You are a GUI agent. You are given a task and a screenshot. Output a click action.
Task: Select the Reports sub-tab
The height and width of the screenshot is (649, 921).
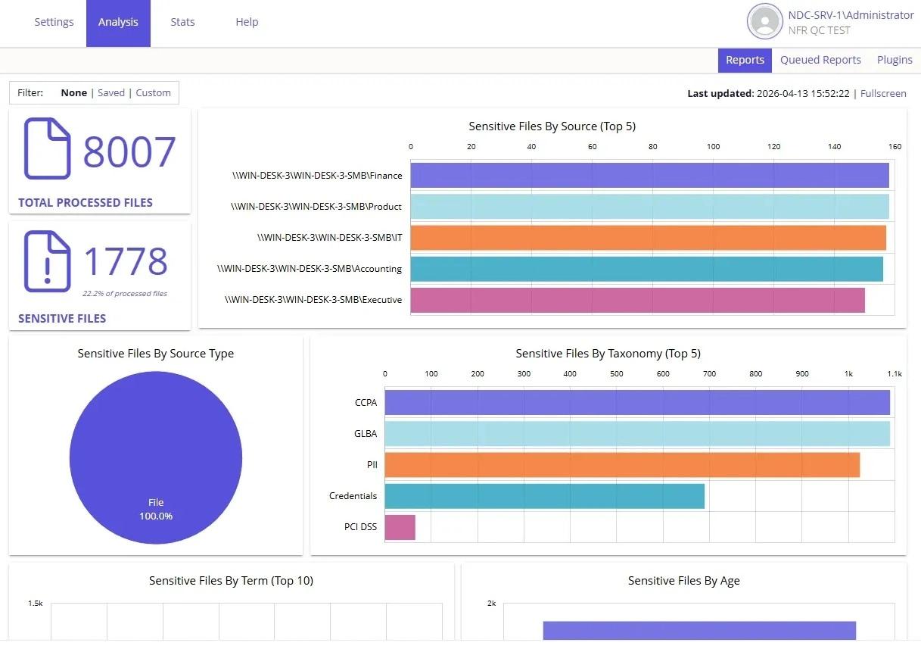click(x=745, y=61)
